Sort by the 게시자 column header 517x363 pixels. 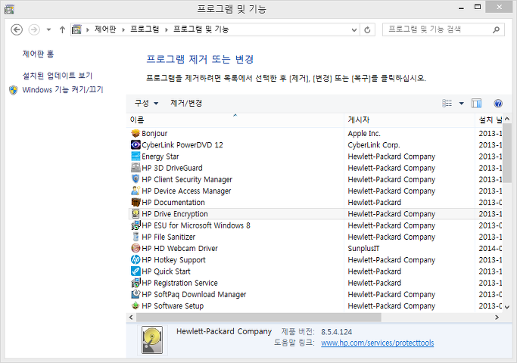tap(410, 120)
